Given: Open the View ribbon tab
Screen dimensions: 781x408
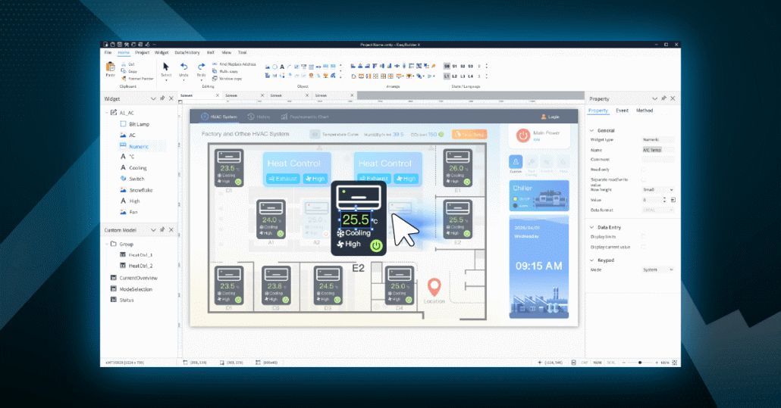Looking at the screenshot, I should [227, 52].
